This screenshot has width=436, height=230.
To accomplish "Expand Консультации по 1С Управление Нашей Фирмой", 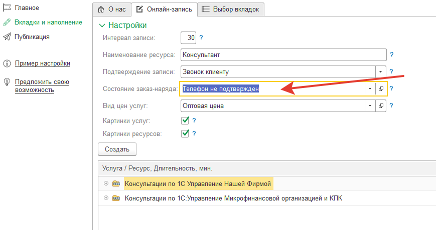I will tap(106, 183).
